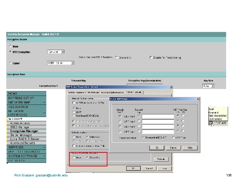Switch to System Parameters tab
The image size is (238, 178).
[77, 92]
